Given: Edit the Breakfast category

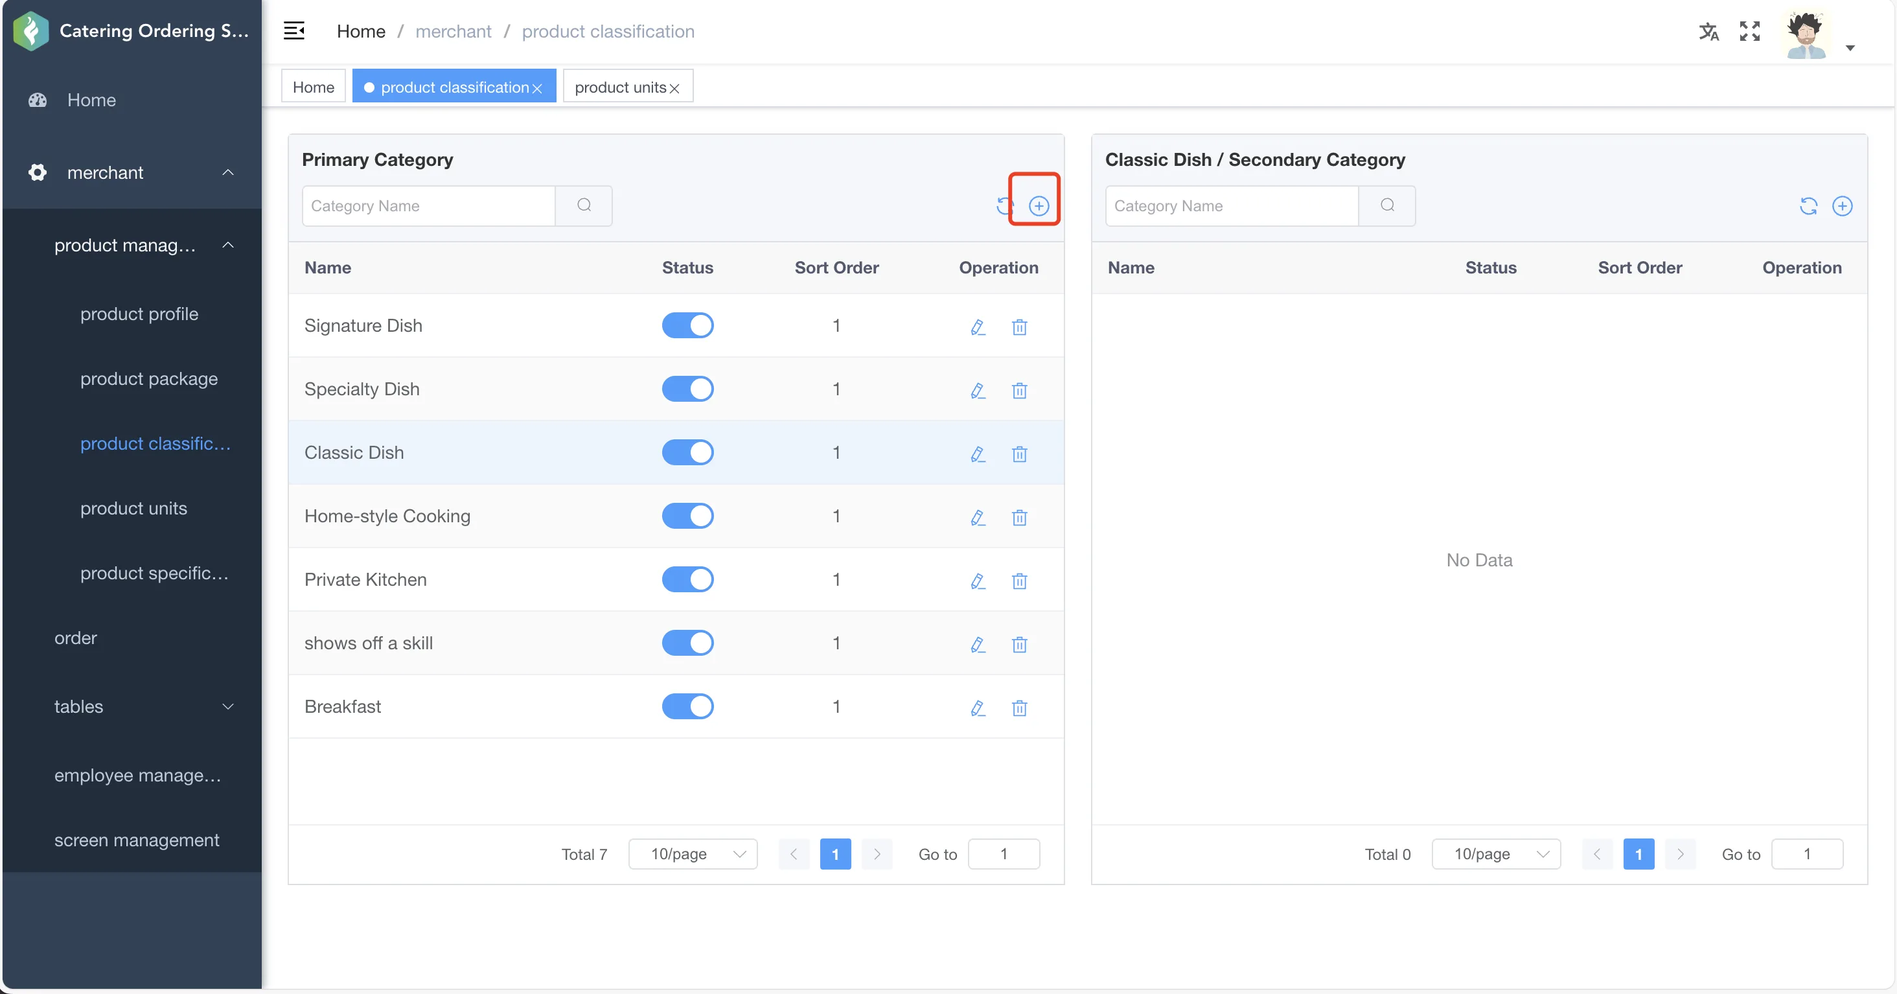Looking at the screenshot, I should (977, 707).
